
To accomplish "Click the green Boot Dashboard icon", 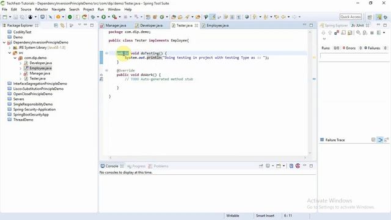I will 70,17.
